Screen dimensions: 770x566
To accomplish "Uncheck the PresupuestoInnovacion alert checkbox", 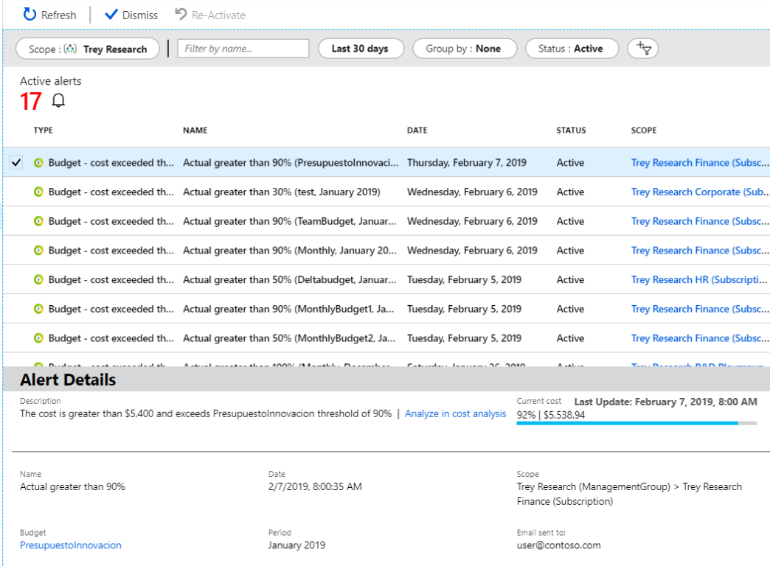I will pyautogui.click(x=16, y=162).
